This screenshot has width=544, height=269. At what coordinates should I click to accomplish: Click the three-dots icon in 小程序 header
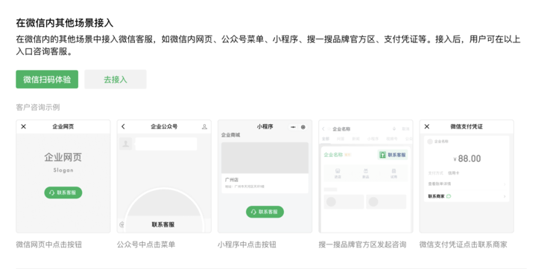tap(293, 127)
